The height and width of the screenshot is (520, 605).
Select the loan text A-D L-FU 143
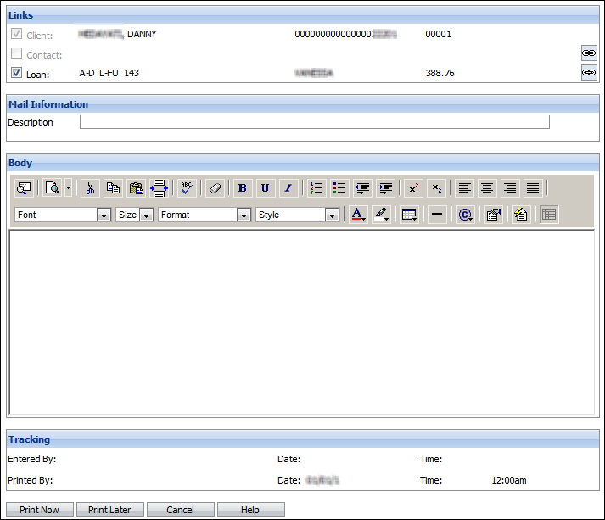109,73
